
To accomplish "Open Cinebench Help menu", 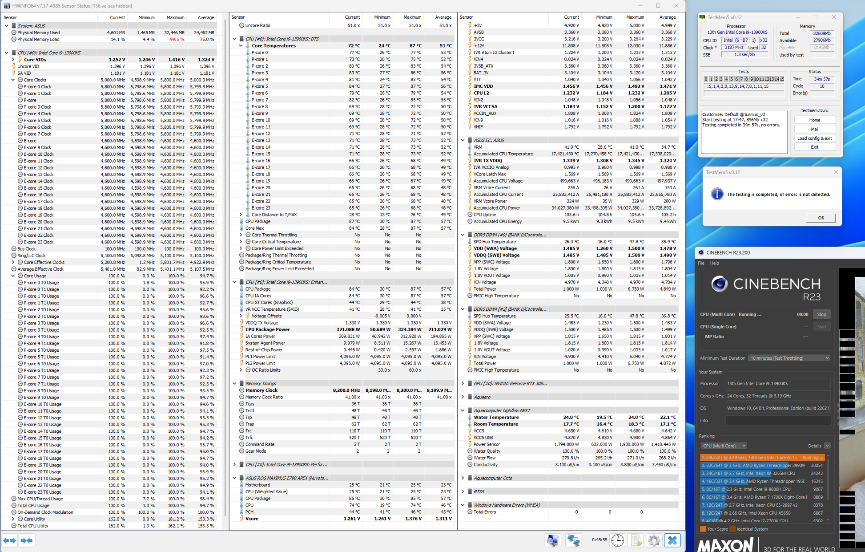I will tap(714, 263).
